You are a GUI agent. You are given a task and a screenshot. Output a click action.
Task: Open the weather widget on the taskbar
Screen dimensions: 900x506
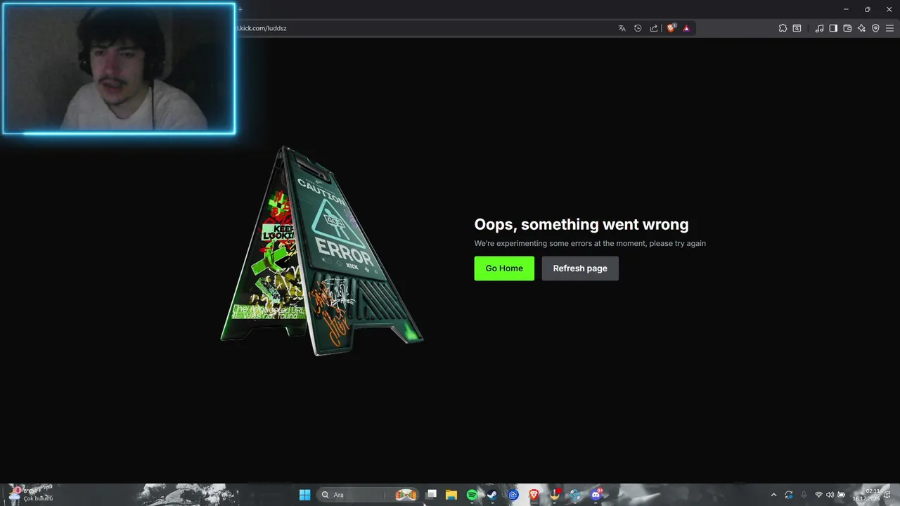pyautogui.click(x=30, y=495)
